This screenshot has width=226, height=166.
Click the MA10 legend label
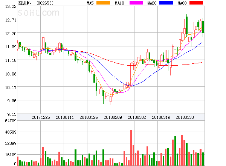coord(119,3)
